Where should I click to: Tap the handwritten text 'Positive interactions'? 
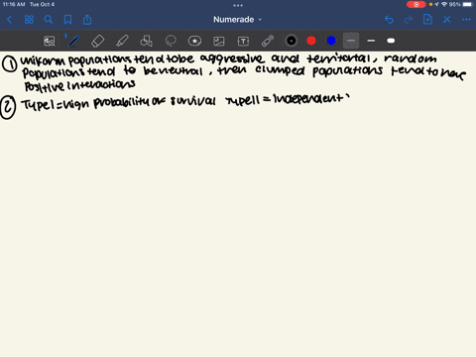pos(80,85)
